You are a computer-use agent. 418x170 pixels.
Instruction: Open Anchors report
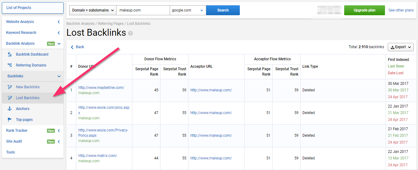pyautogui.click(x=23, y=109)
